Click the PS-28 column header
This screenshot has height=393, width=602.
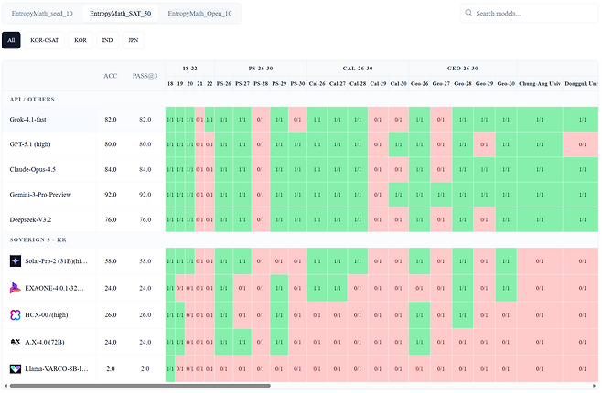(261, 83)
